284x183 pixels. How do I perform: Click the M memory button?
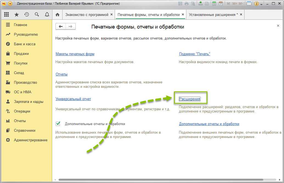tap(228, 4)
